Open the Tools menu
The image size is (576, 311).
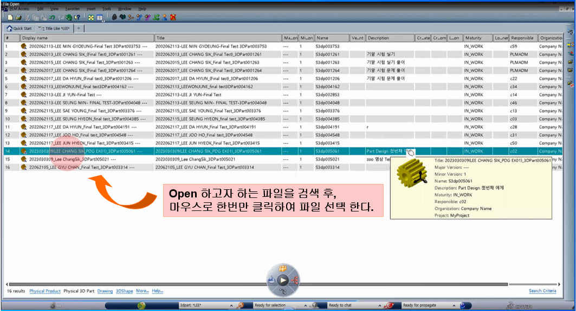click(107, 9)
